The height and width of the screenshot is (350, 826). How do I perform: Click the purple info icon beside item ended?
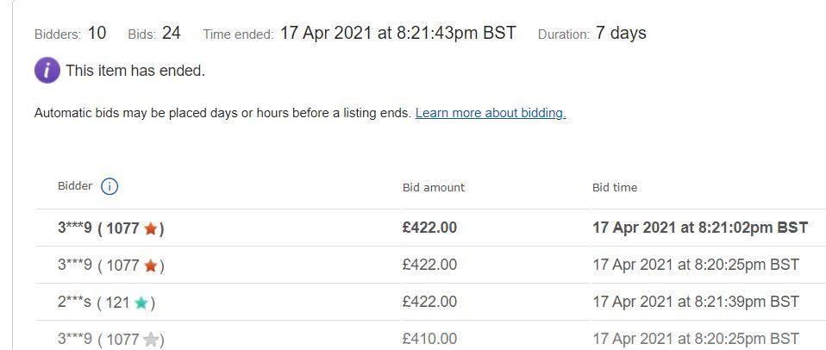[x=47, y=71]
